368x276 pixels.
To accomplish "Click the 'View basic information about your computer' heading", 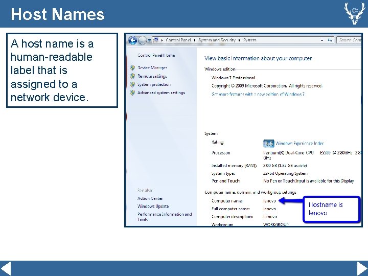I will (258, 58).
